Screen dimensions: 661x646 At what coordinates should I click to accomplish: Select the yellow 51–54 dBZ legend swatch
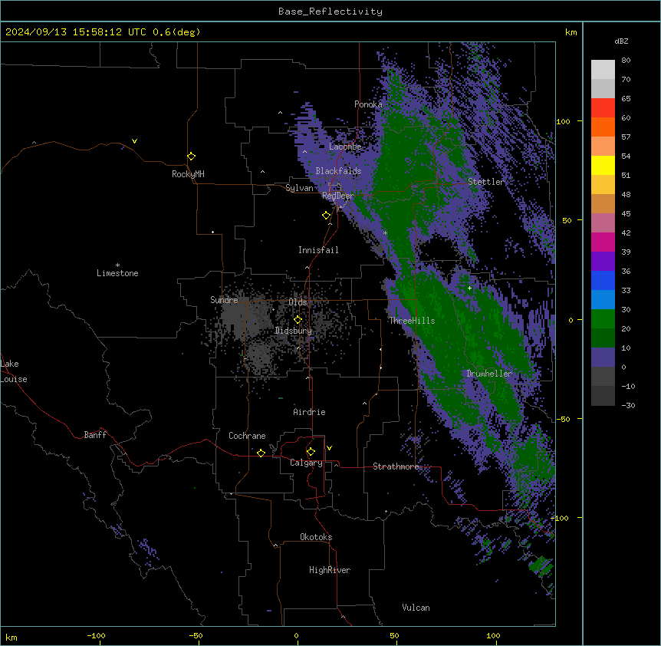(603, 165)
